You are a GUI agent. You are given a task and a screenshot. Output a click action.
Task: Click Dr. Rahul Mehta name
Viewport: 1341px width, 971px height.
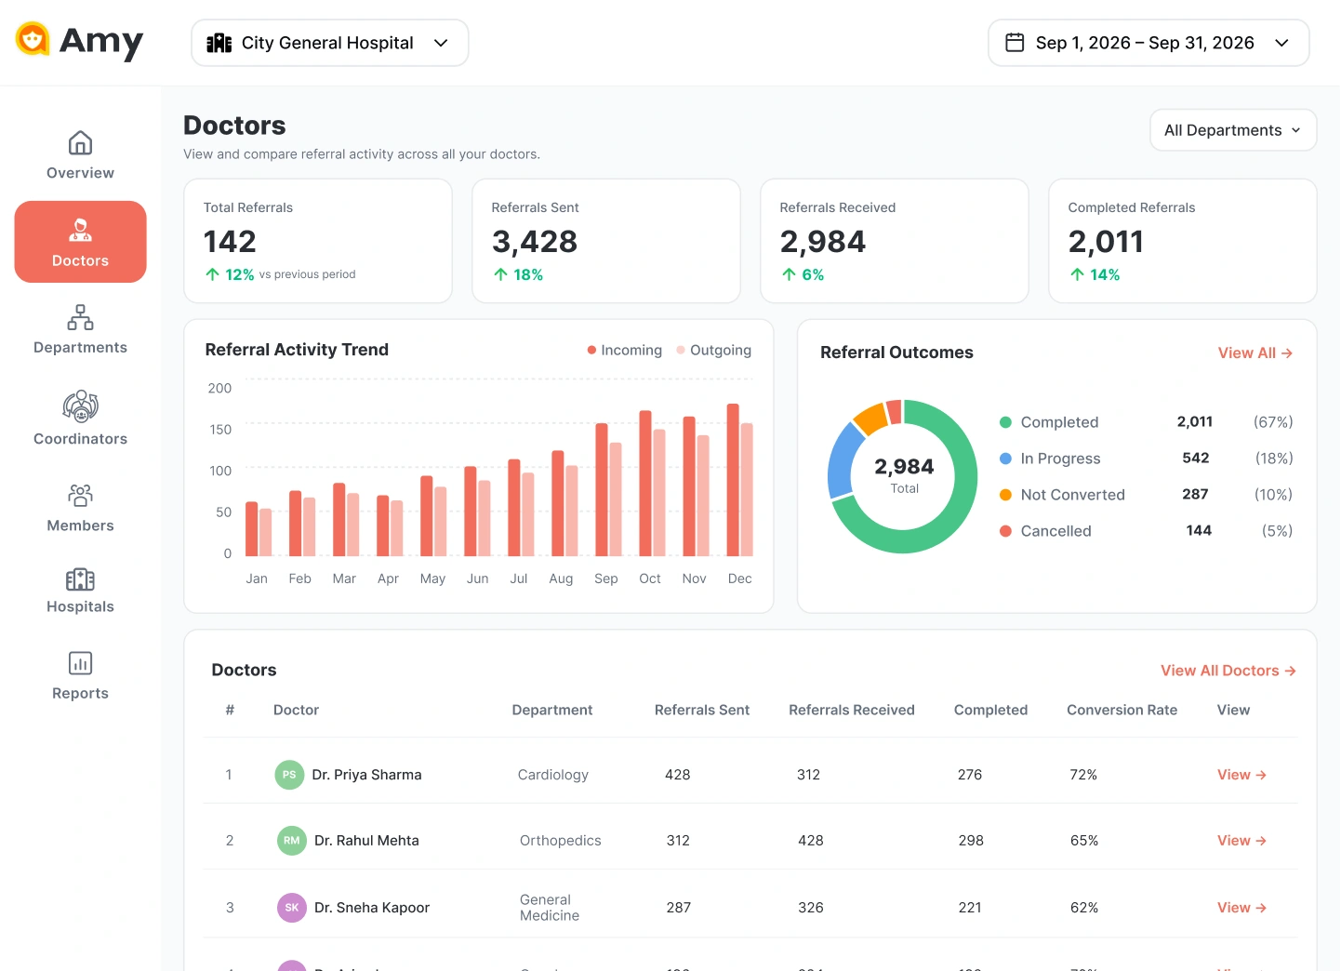pyautogui.click(x=366, y=841)
